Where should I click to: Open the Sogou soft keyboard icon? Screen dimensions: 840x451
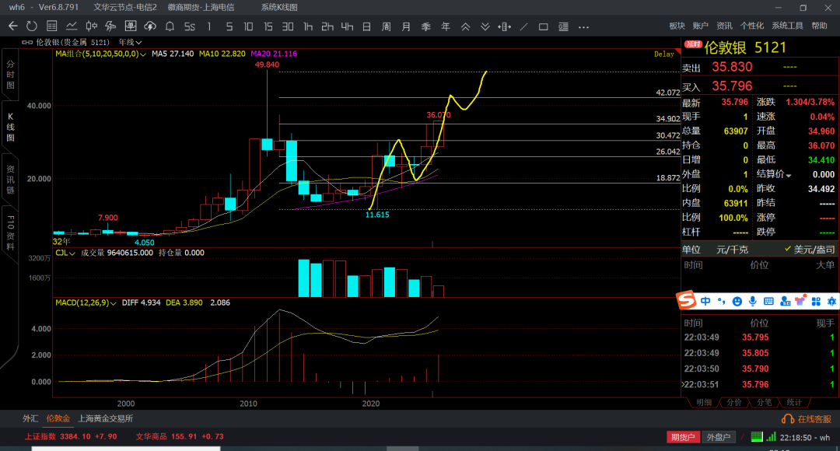[x=768, y=302]
